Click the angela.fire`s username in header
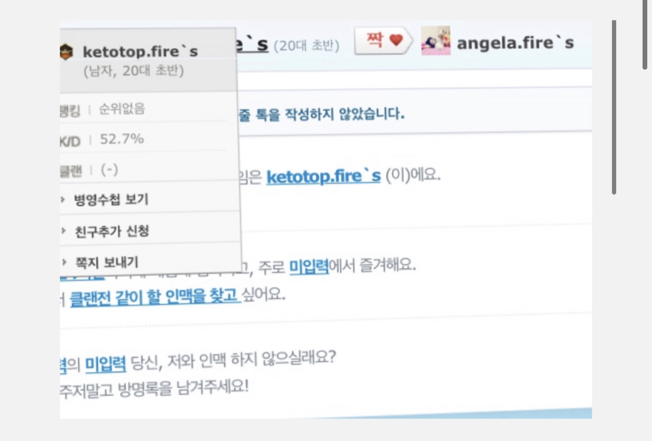Image resolution: width=652 pixels, height=441 pixels. (515, 43)
